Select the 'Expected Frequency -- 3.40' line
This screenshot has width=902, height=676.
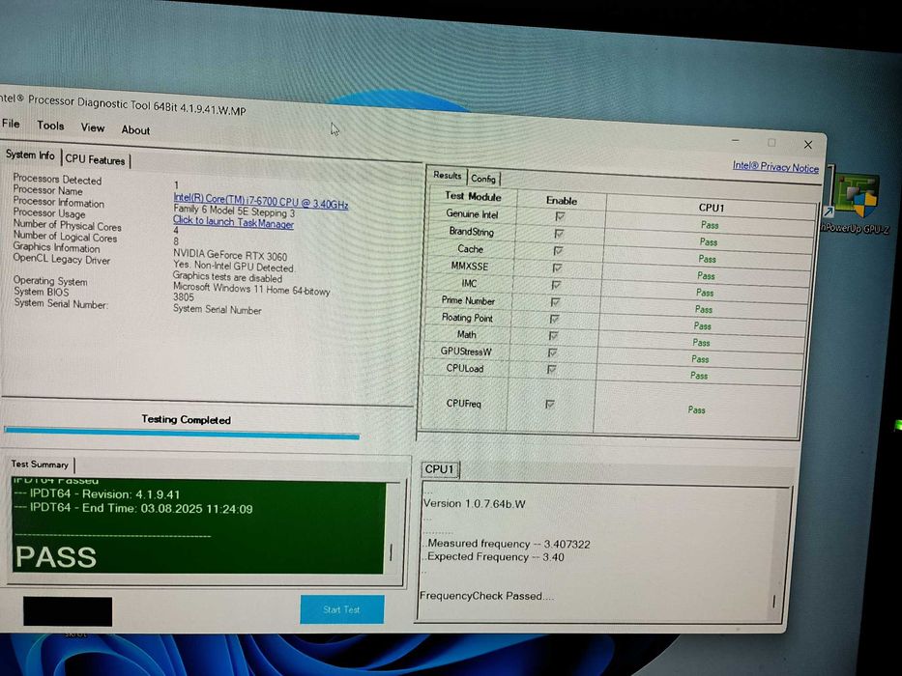(494, 557)
